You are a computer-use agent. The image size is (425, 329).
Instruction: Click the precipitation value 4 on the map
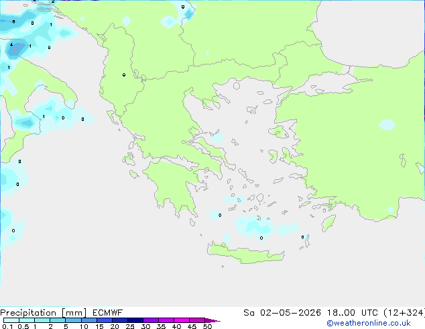(11, 45)
